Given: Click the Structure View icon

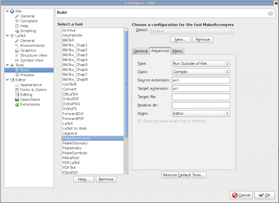Looking at the screenshot, I should click(x=17, y=55).
